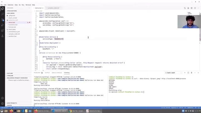The height and width of the screenshot is (113, 201).
Task: Open the Selection menu
Action: tap(10, 5)
